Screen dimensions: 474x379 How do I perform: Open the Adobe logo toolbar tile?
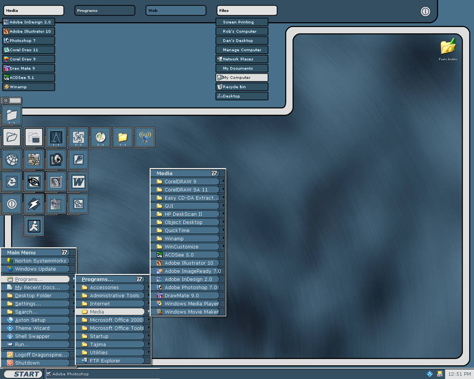click(56, 137)
